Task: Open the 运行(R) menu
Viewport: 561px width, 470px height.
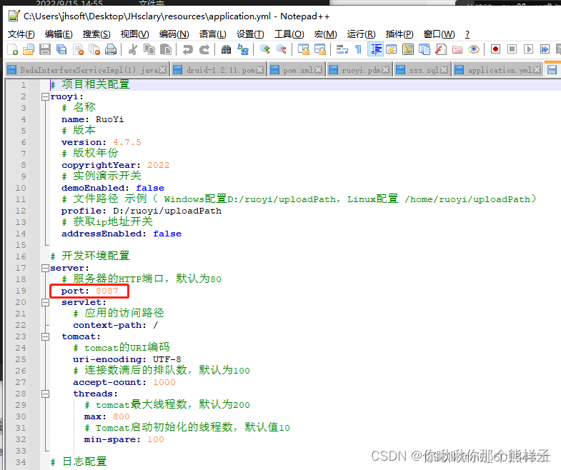Action: [x=362, y=34]
